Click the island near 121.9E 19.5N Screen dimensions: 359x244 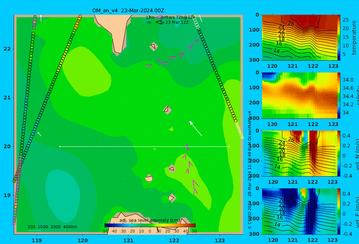tap(172, 169)
